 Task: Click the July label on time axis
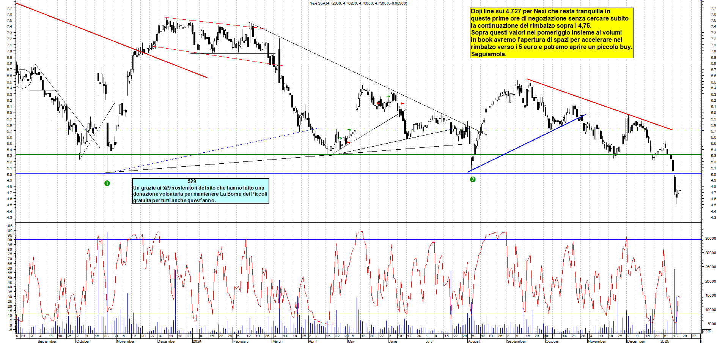[x=429, y=341]
